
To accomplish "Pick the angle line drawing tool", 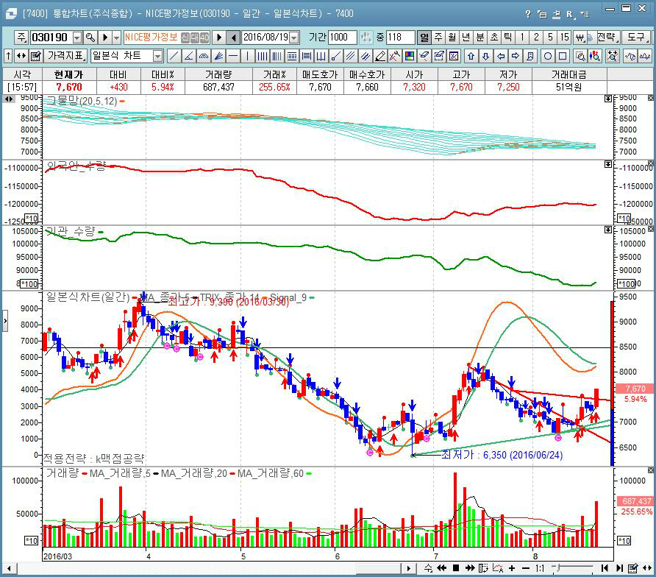I will [x=189, y=56].
